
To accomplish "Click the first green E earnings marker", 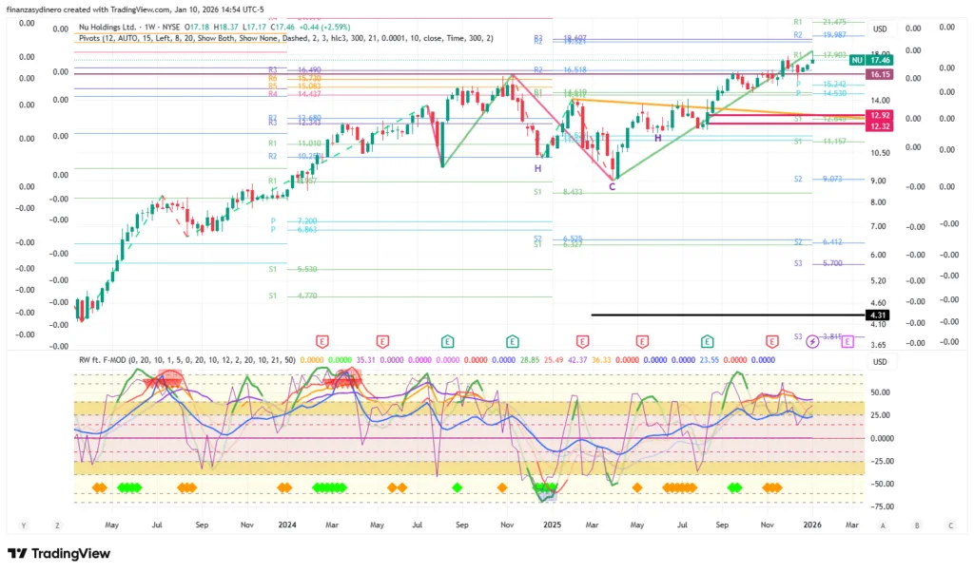I will 447,341.
